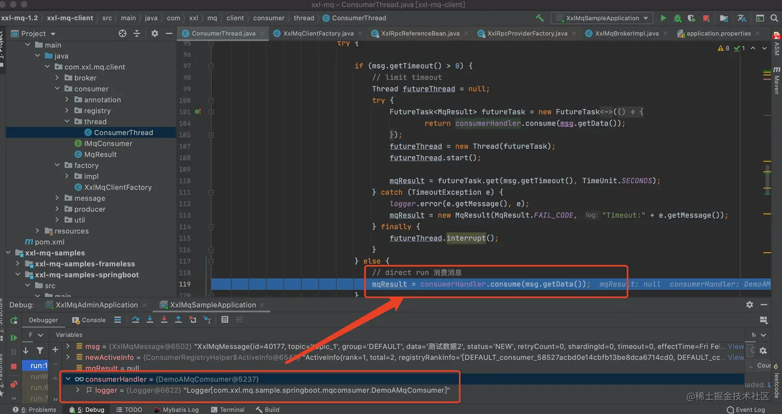Open XxlMqClientFactory in the project tree
The width and height of the screenshot is (782, 414).
coord(118,187)
